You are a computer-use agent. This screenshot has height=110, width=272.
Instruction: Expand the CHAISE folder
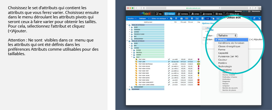[132, 50]
